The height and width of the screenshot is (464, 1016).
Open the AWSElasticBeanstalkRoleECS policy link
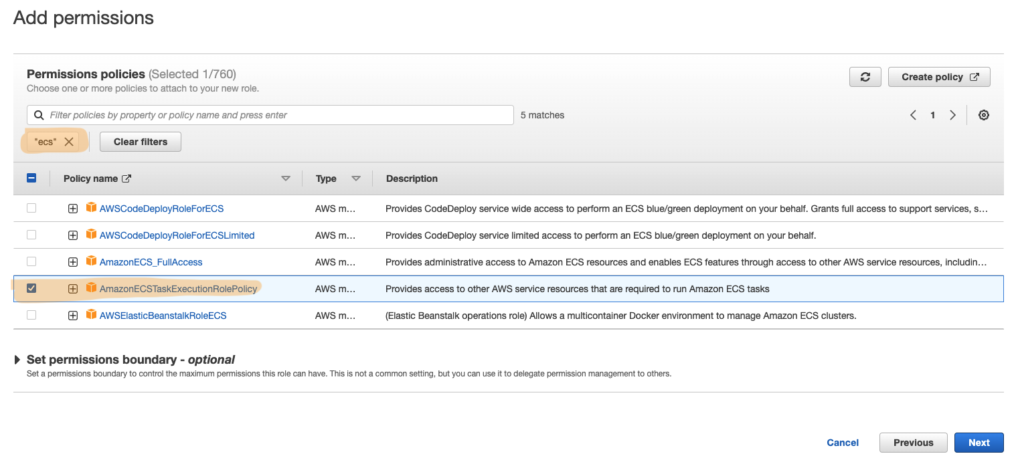click(163, 316)
